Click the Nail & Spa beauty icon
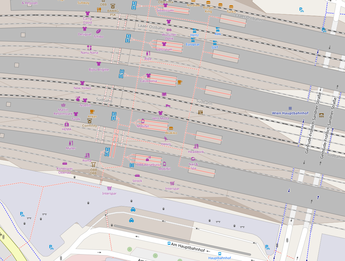345x261 pixels. point(193,159)
